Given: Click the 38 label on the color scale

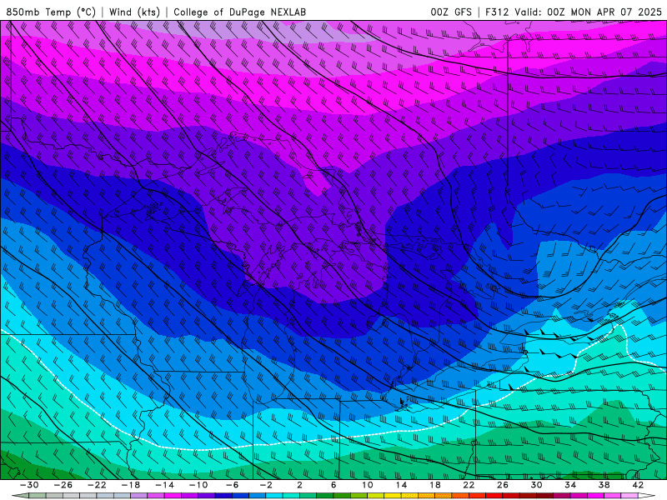Looking at the screenshot, I should (x=604, y=485).
